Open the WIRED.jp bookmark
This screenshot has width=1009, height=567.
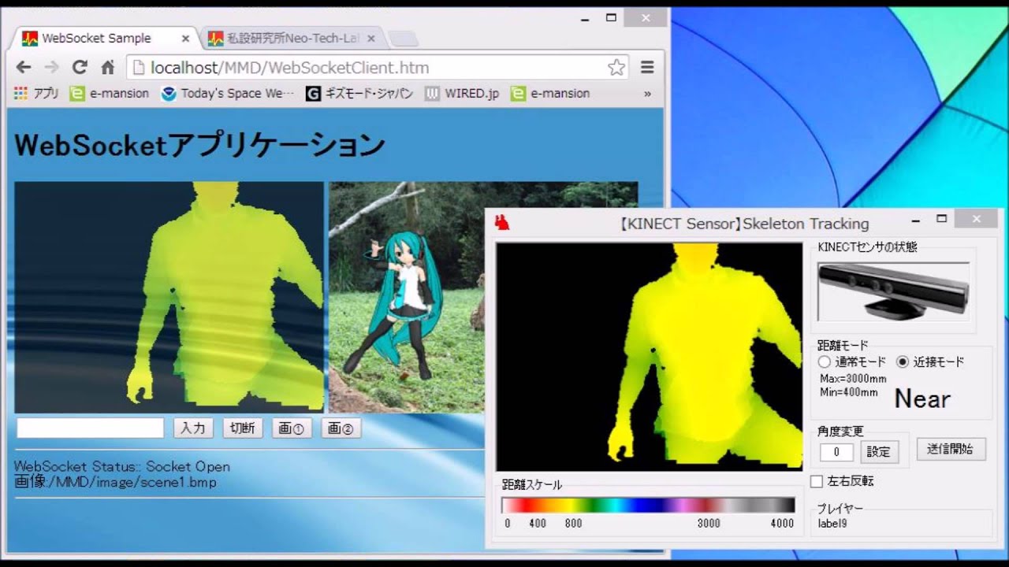pos(462,93)
